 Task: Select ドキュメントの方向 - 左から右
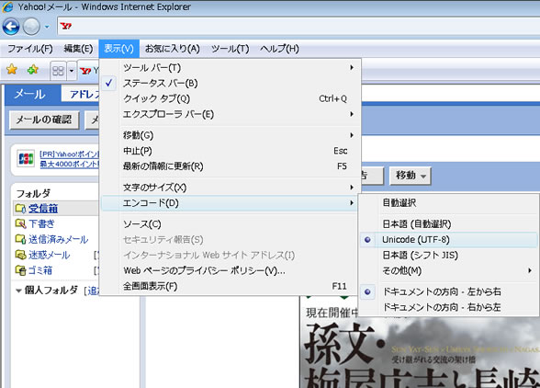pyautogui.click(x=449, y=291)
